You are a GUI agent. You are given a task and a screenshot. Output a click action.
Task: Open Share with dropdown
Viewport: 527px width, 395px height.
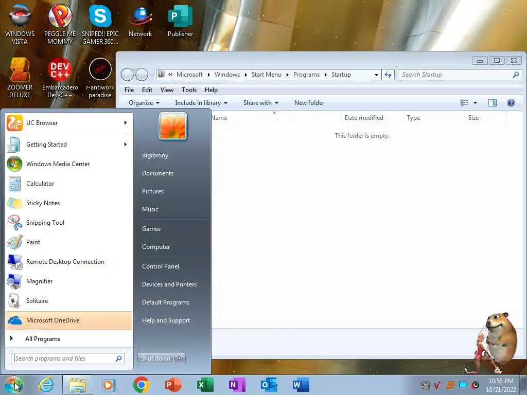point(261,103)
